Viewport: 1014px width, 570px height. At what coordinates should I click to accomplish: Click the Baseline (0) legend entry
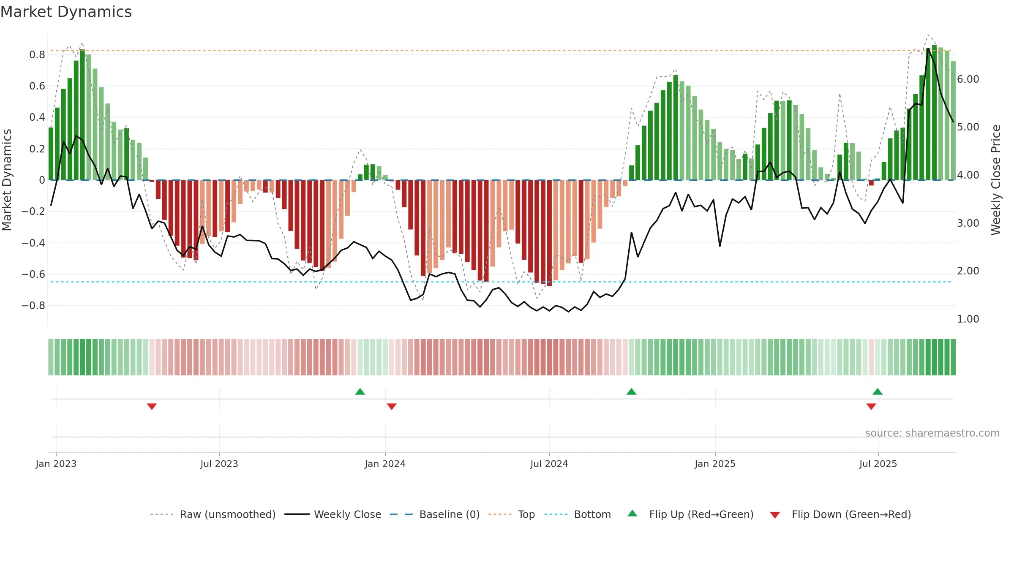435,514
